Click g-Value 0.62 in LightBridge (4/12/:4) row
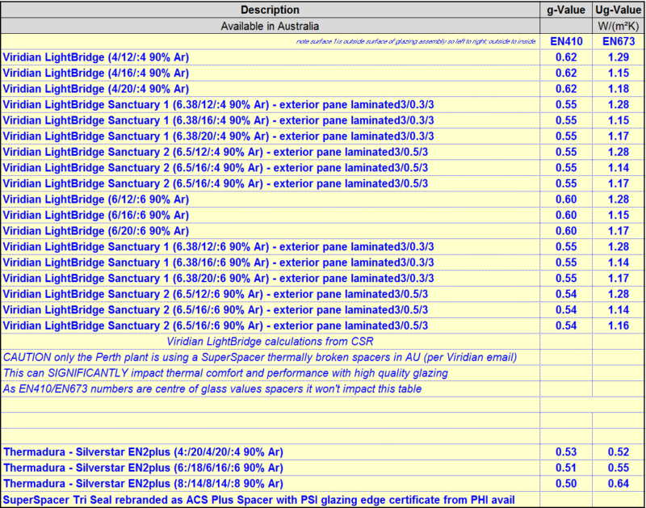 tap(566, 57)
